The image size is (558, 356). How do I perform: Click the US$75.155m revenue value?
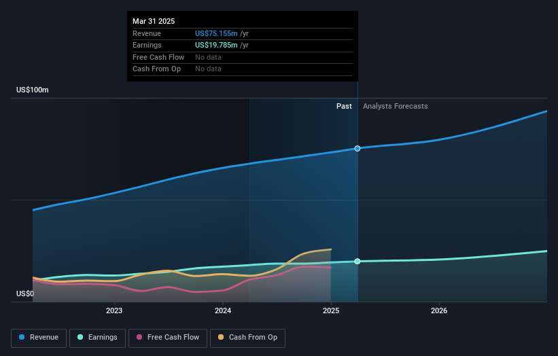[x=216, y=33]
